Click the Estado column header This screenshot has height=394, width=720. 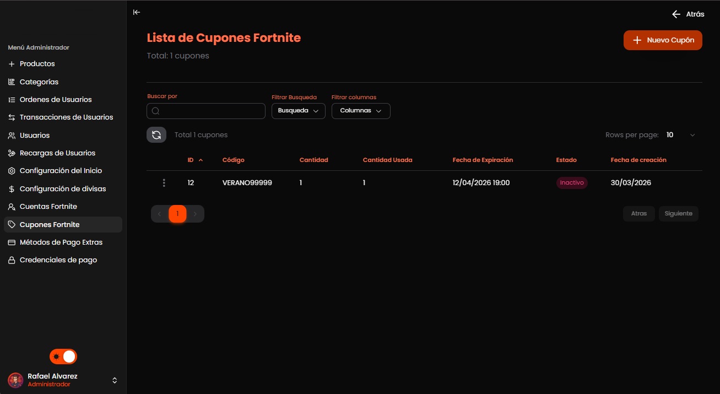pyautogui.click(x=566, y=160)
